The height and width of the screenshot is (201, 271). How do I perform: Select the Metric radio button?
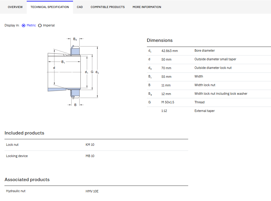23,26
